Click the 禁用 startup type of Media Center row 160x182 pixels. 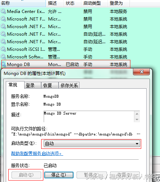pos(88,12)
